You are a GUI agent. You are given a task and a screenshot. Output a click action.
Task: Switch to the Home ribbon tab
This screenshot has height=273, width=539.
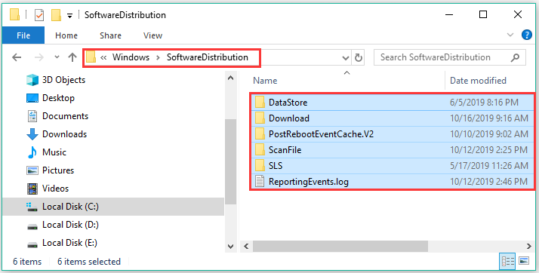pyautogui.click(x=66, y=35)
